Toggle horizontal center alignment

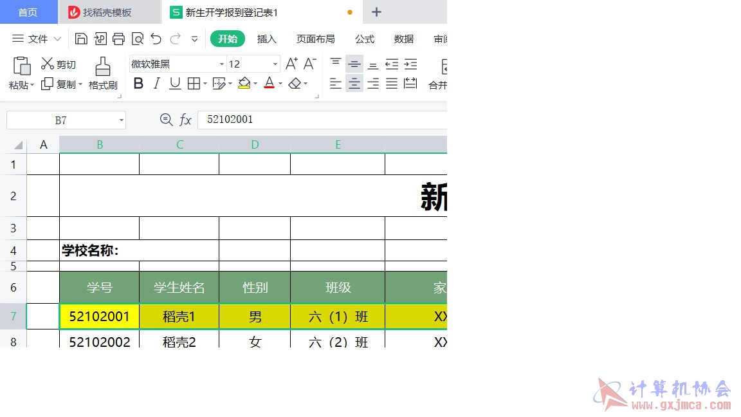point(354,84)
